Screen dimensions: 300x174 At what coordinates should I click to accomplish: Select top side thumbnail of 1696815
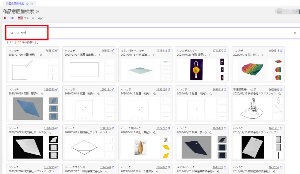point(278,62)
